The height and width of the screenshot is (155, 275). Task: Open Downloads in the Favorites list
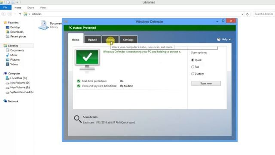[17, 32]
